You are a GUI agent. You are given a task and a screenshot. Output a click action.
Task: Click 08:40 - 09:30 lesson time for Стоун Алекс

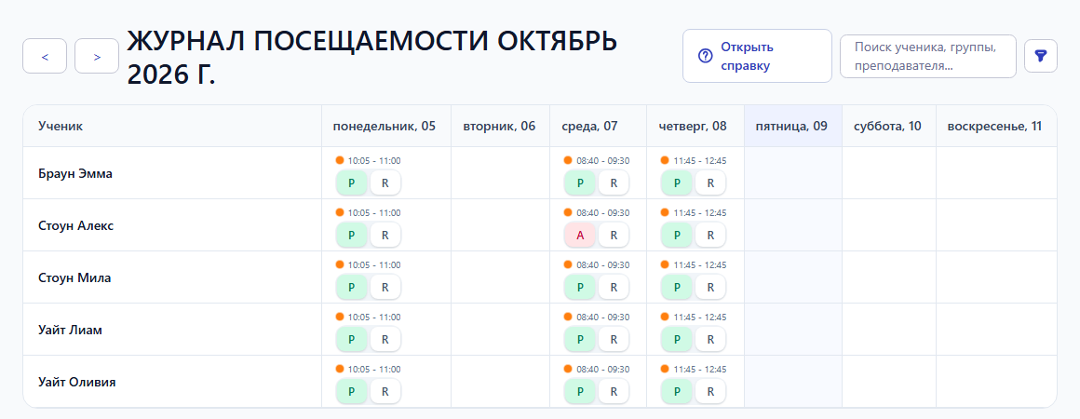602,213
